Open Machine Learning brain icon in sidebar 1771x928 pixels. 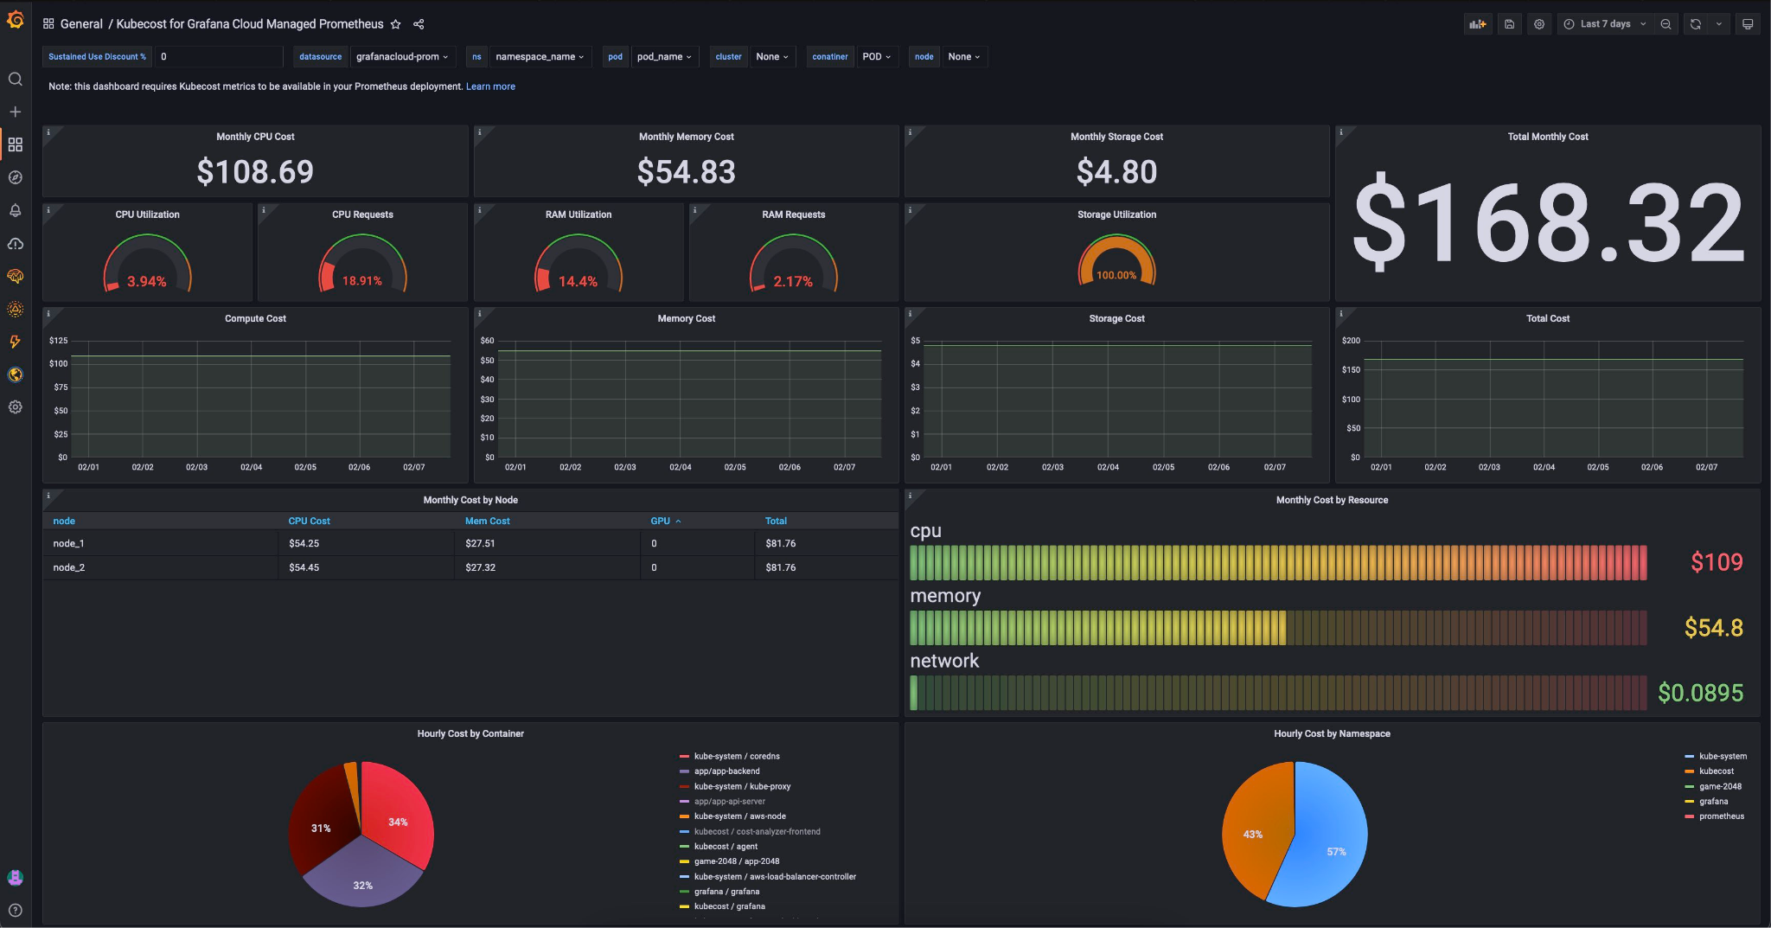[16, 276]
